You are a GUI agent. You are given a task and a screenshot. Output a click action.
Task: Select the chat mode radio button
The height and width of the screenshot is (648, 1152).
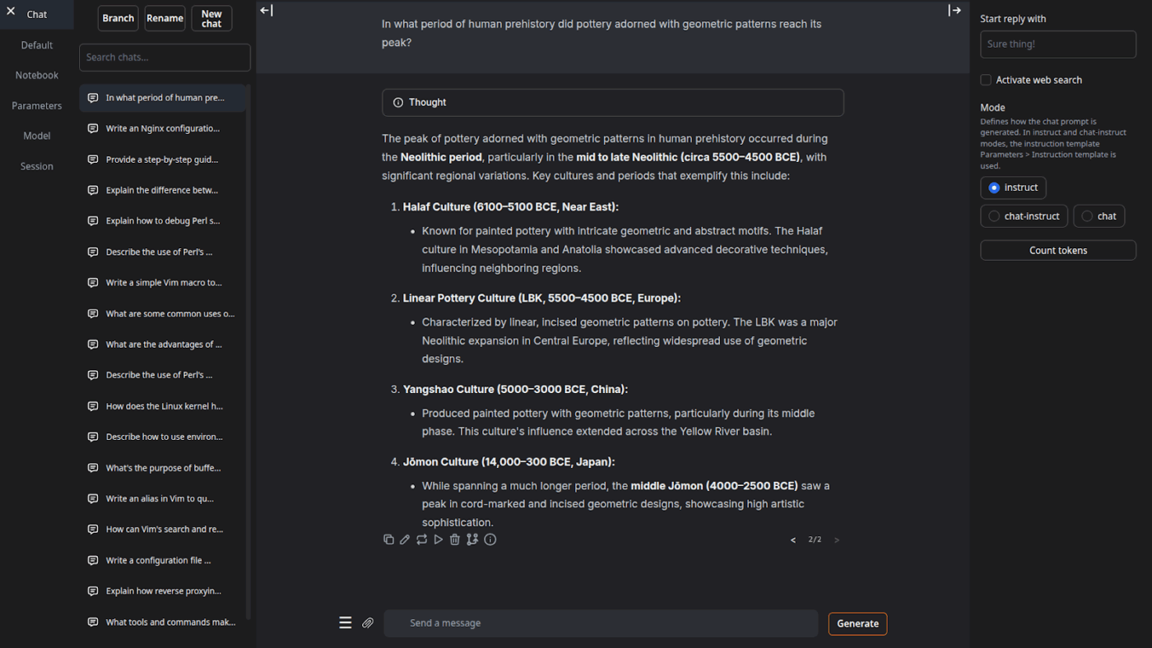click(1087, 216)
